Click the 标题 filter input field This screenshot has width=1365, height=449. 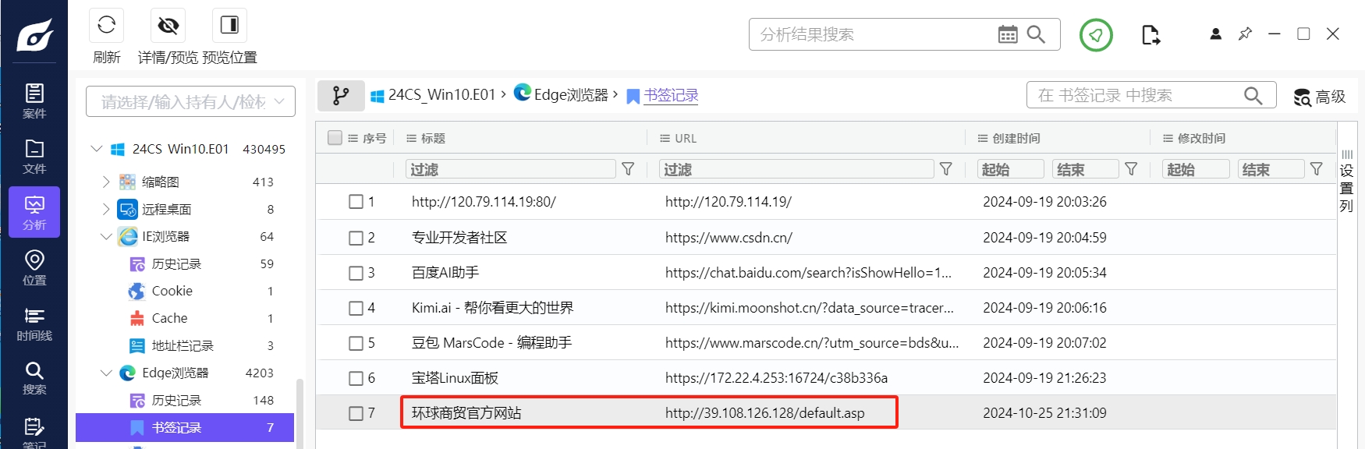click(511, 169)
